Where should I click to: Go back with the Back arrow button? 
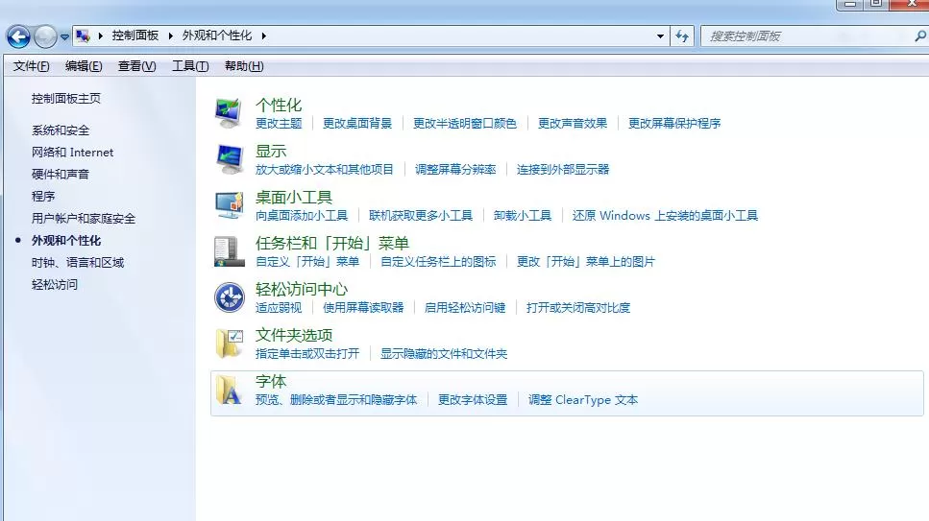click(x=18, y=36)
